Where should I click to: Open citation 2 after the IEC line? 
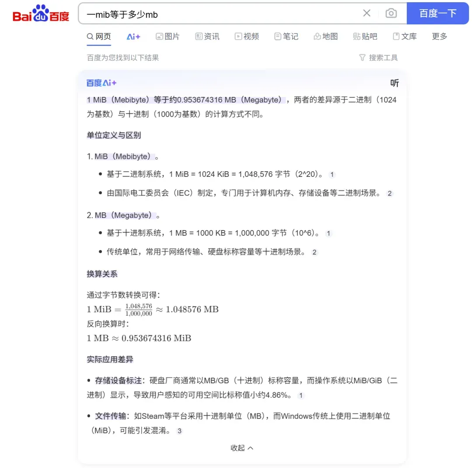pos(389,193)
